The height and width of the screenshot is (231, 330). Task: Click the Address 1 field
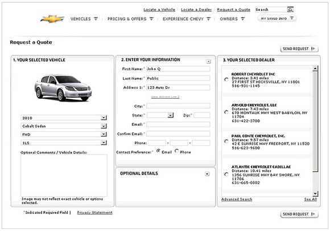coord(178,87)
